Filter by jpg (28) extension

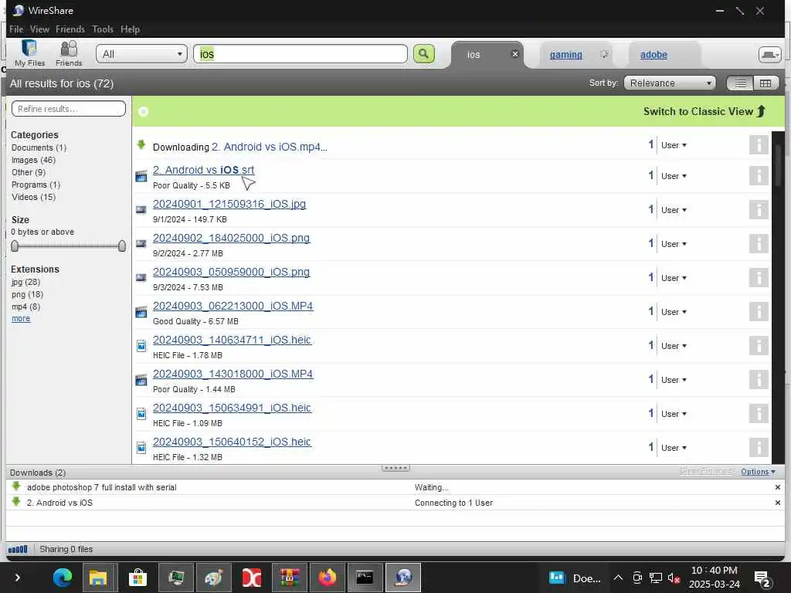(25, 282)
